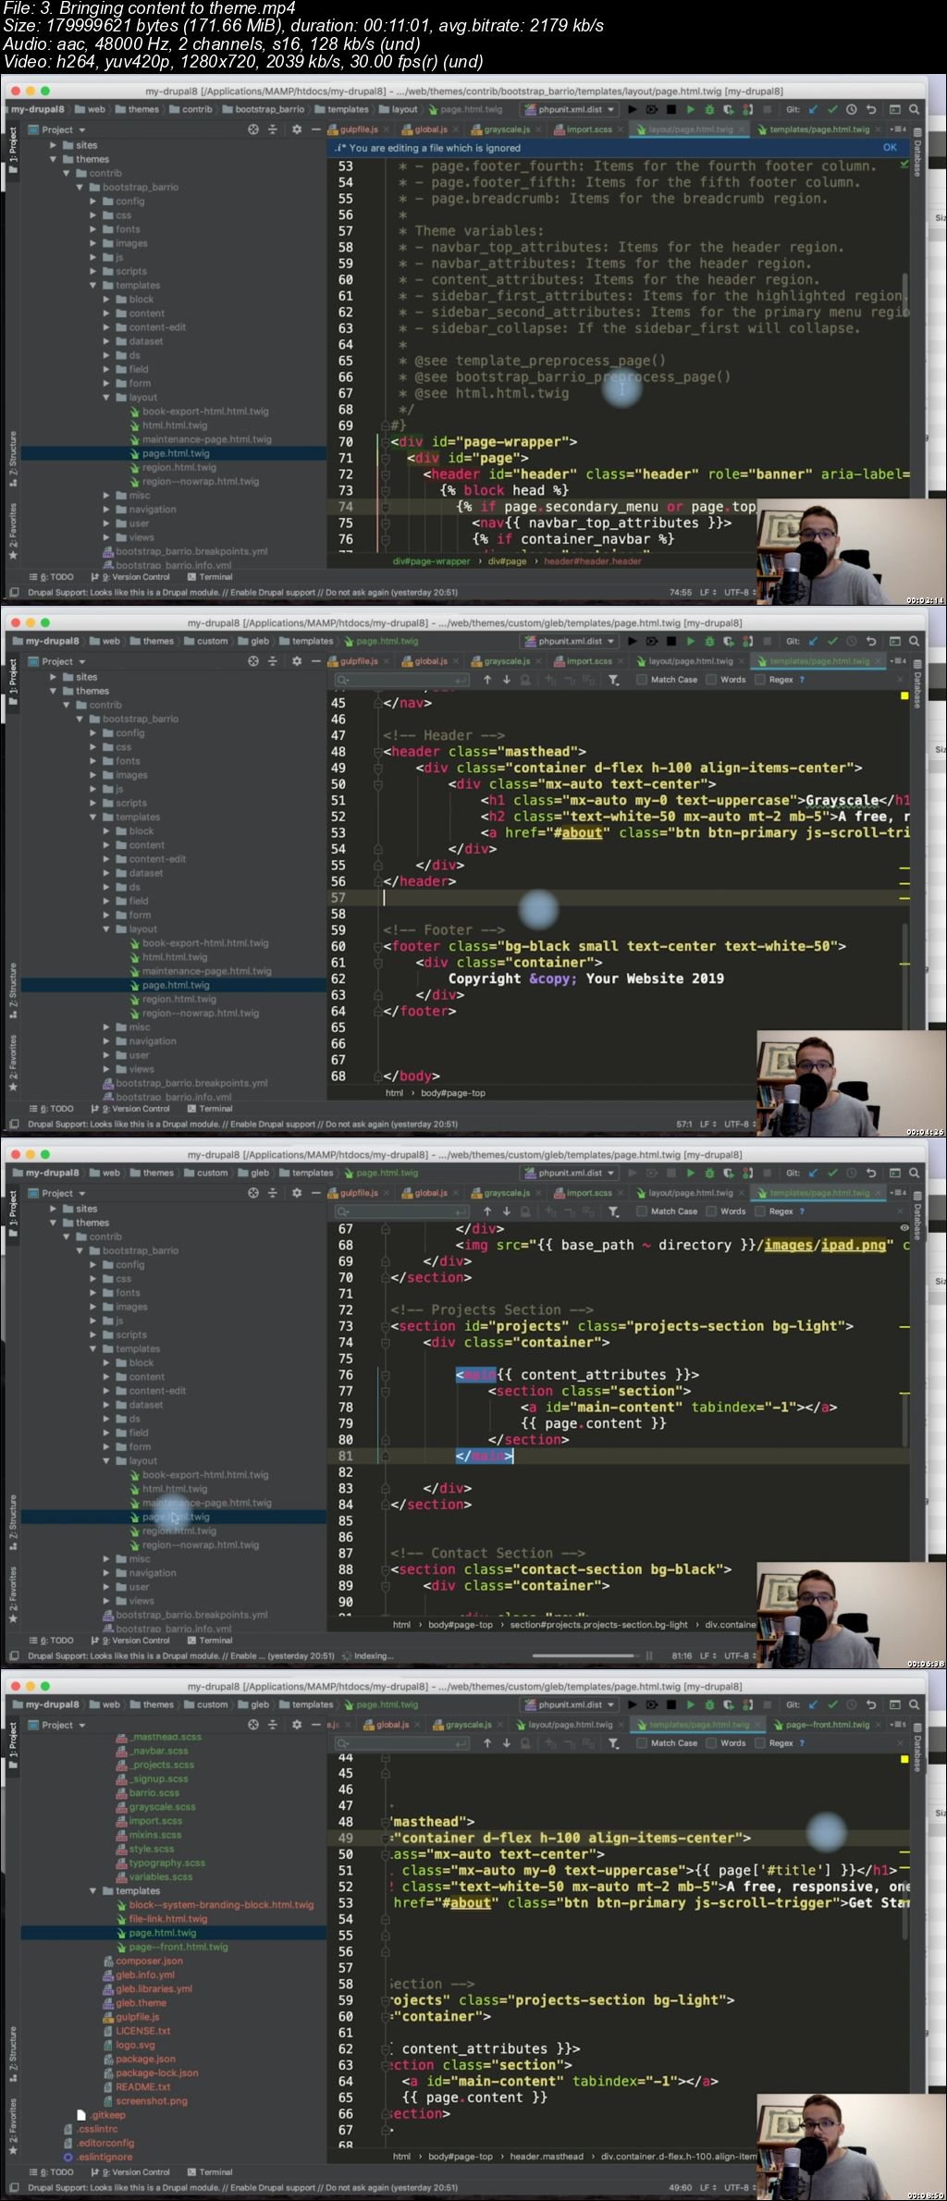
Task: Click the filter funnel icon in second frame find bar
Action: click(613, 680)
